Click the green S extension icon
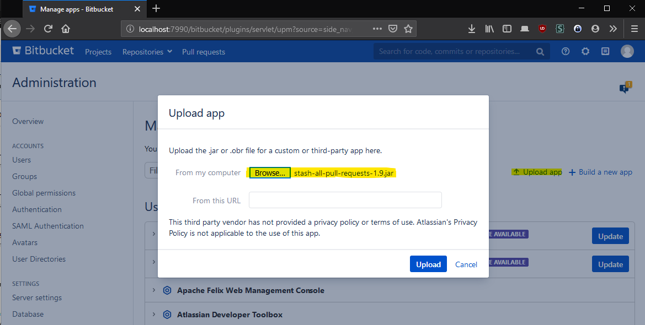This screenshot has width=645, height=325. click(x=560, y=28)
